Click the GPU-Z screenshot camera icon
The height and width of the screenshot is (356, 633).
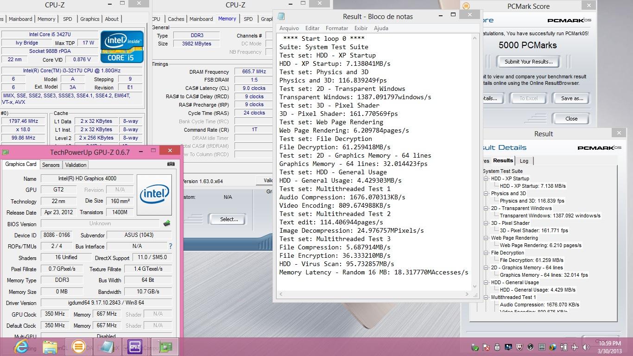tap(171, 164)
